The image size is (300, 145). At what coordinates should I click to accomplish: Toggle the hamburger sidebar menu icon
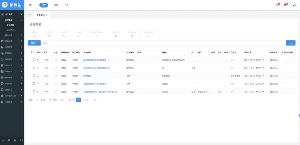pyautogui.click(x=30, y=5)
